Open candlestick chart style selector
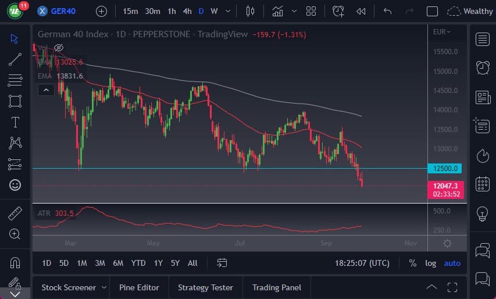The height and width of the screenshot is (299, 496). (251, 11)
